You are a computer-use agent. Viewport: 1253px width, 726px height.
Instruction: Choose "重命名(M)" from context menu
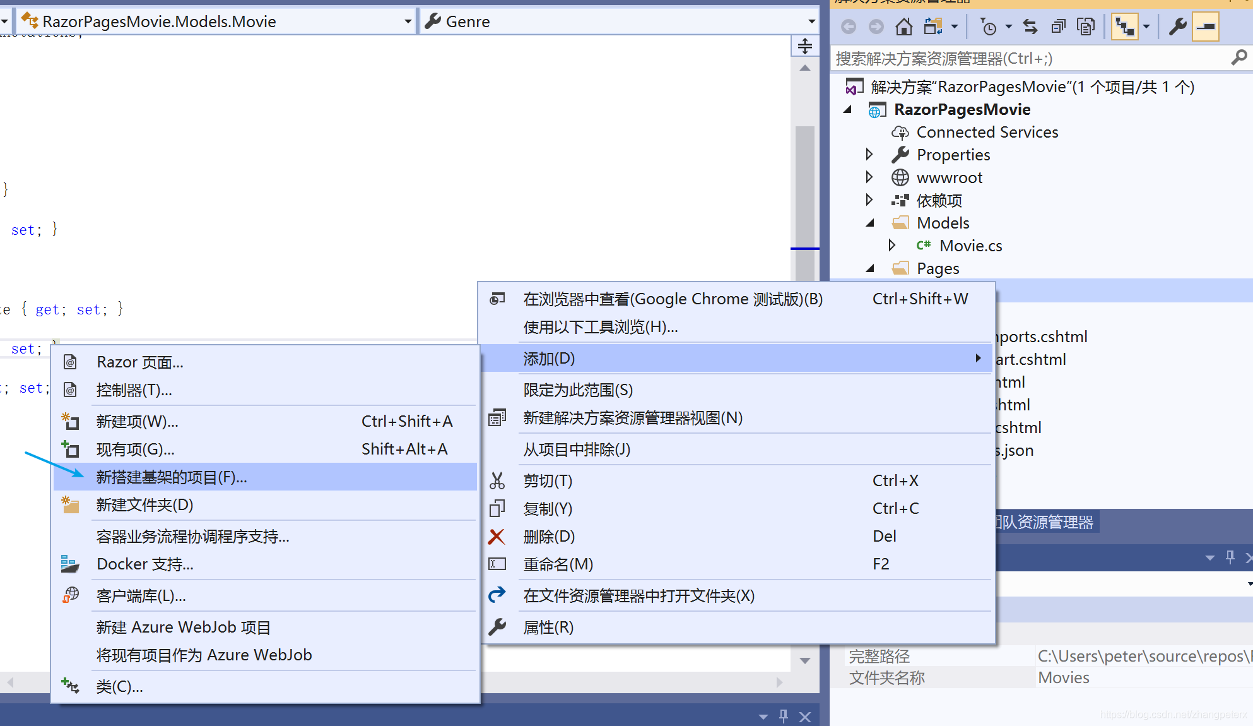558,564
